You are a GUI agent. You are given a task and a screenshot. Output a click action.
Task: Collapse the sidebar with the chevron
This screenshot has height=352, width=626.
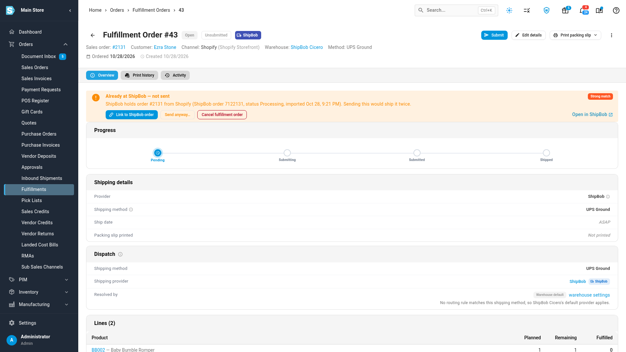tap(70, 10)
